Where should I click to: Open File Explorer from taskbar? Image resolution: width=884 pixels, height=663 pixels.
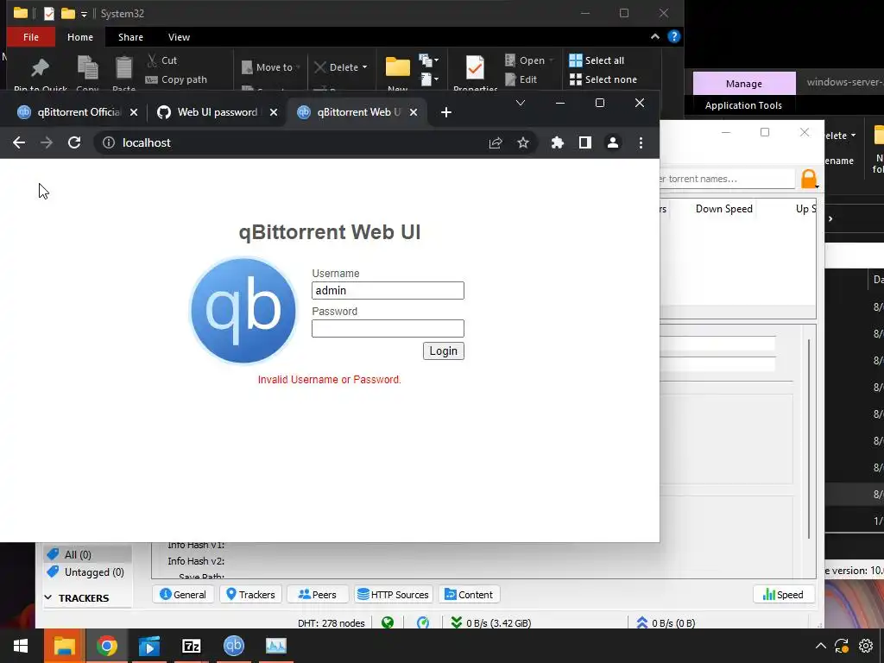point(64,646)
